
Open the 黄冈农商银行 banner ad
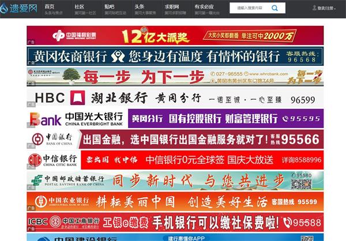pos(175,56)
